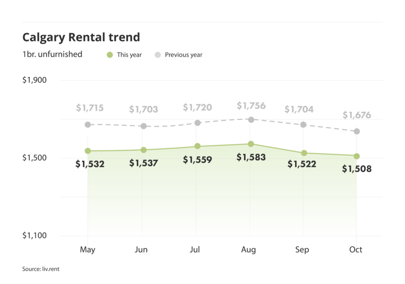Click the $1,583 value label
Image resolution: width=405 pixels, height=284 pixels.
[x=251, y=157]
